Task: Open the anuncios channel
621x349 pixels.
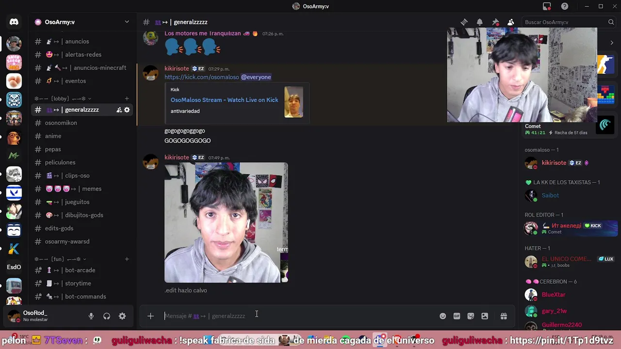Action: pos(82,41)
